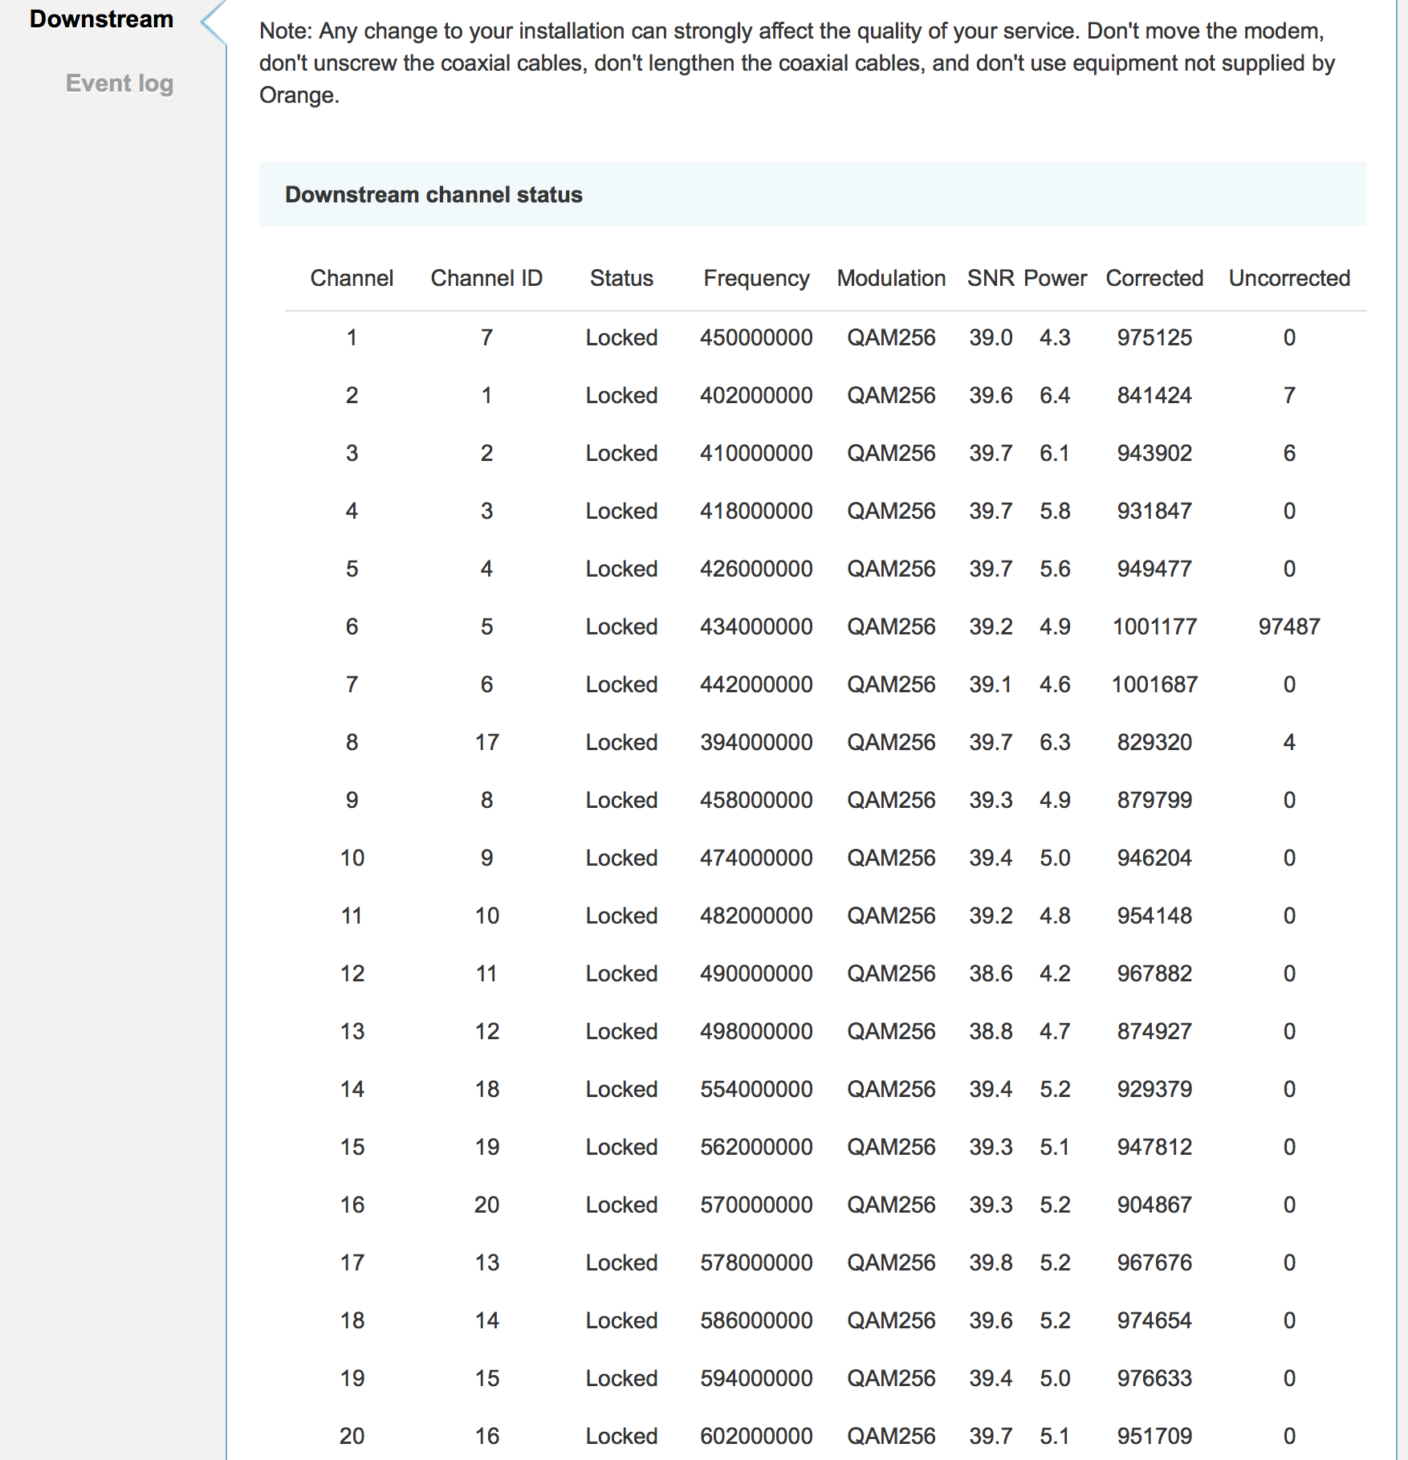
Task: Click the Frequency column header
Action: 756,279
